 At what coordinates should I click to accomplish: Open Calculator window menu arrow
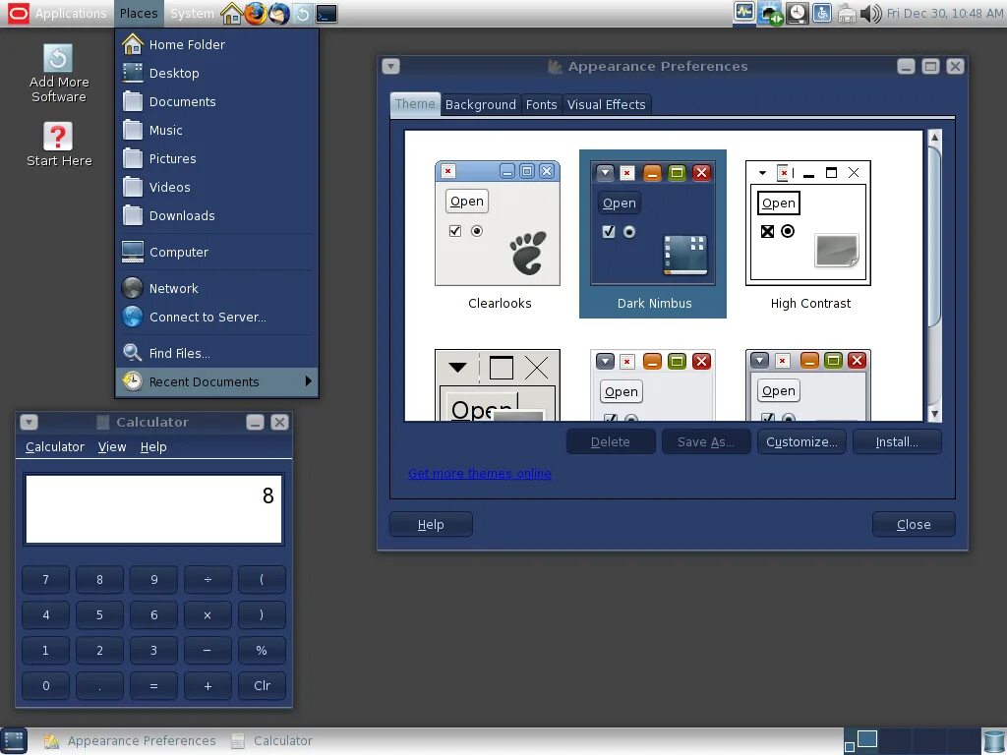tap(29, 422)
